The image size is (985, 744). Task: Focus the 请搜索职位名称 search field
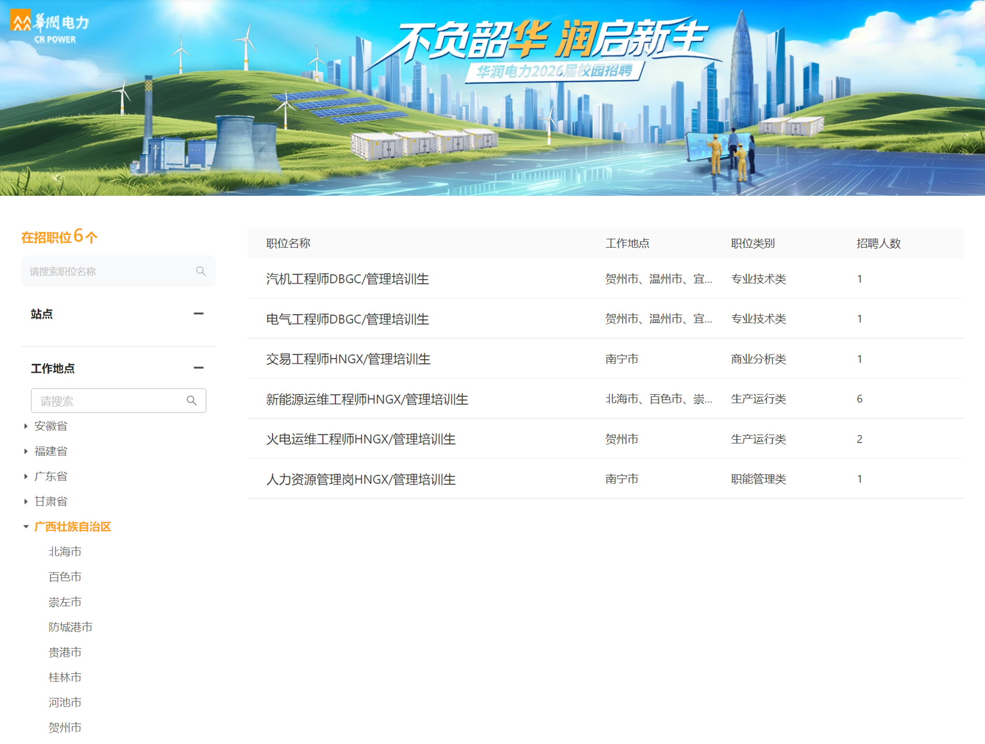119,271
